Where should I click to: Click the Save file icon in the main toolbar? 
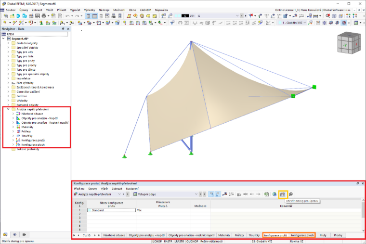(x=38, y=16)
